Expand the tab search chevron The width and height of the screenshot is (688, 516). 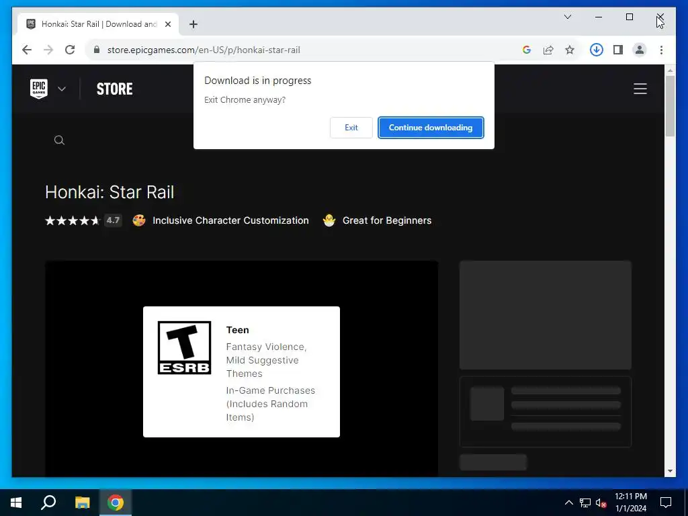(x=568, y=17)
